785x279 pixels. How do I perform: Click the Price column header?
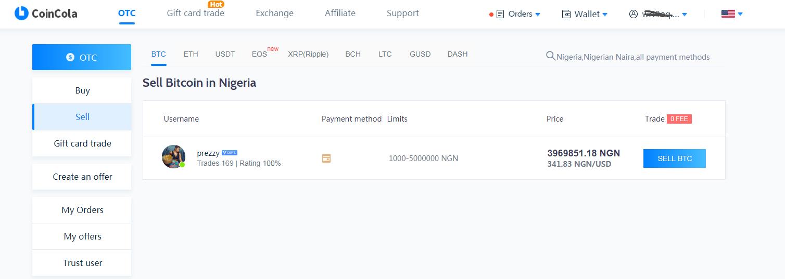tap(555, 119)
